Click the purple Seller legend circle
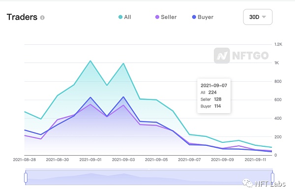 [x=157, y=17]
